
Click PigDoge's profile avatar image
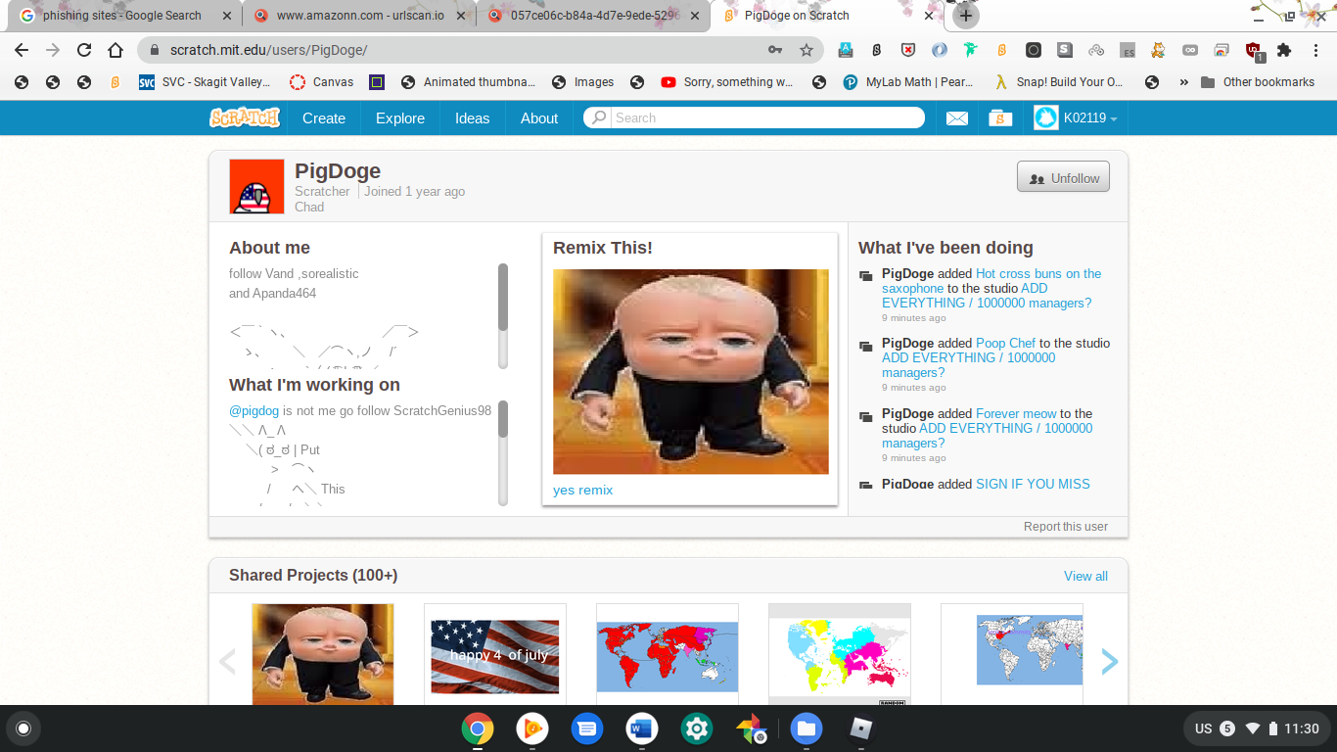[256, 187]
